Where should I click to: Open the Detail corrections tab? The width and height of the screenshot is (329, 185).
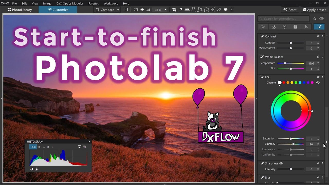pyautogui.click(x=284, y=27)
